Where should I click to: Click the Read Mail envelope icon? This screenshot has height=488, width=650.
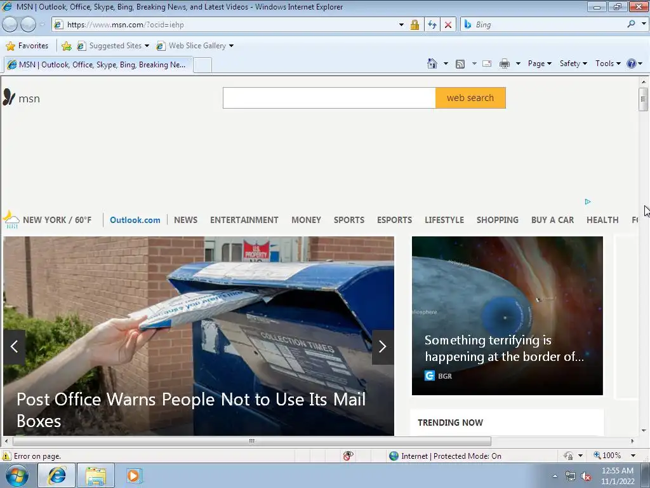[x=487, y=64]
